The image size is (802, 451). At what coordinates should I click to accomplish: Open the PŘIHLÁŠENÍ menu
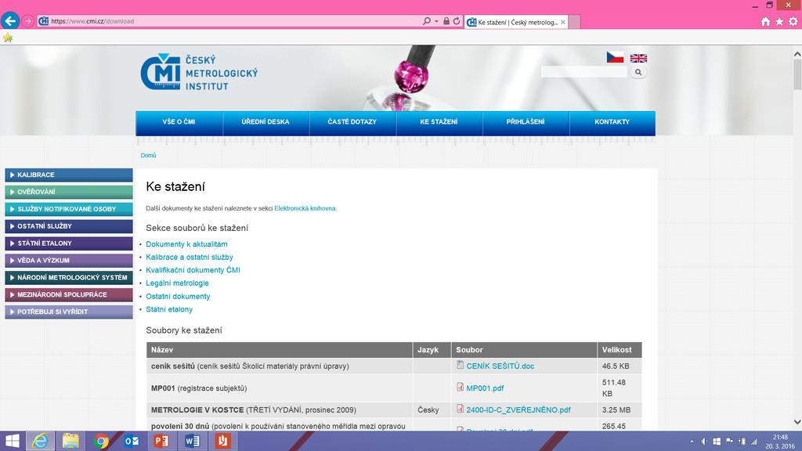pyautogui.click(x=526, y=122)
